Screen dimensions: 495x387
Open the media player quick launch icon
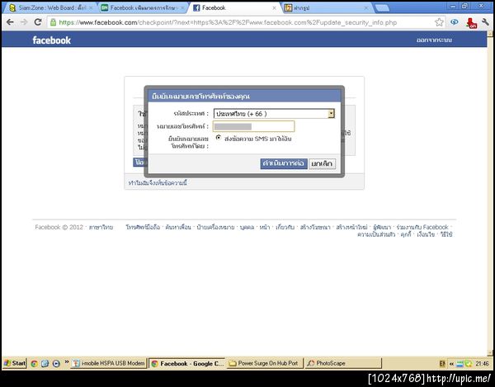click(56, 363)
